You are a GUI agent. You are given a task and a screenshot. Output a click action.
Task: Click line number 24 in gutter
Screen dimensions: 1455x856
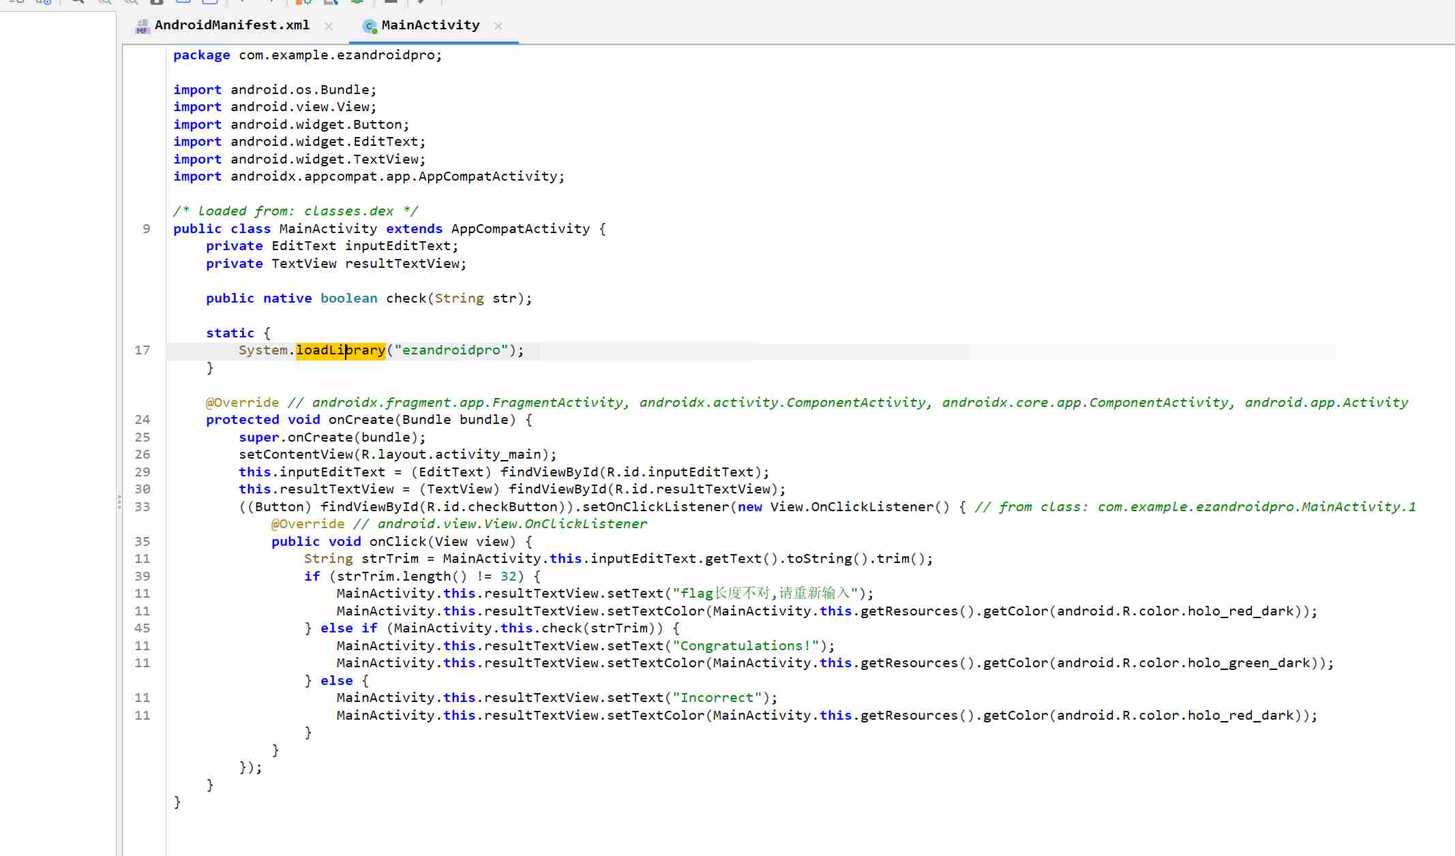click(x=142, y=420)
